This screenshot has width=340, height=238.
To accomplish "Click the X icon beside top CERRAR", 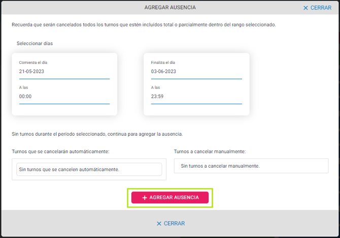I will 305,8.
